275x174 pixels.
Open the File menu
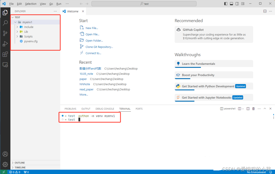click(11, 4)
